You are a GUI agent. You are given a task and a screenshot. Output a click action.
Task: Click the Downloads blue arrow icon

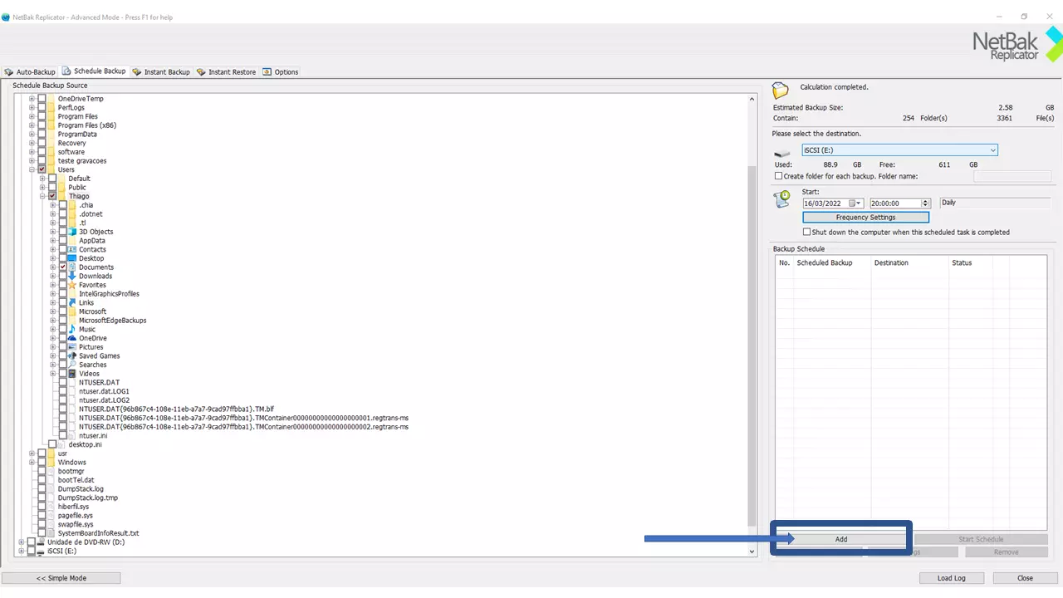click(x=72, y=276)
